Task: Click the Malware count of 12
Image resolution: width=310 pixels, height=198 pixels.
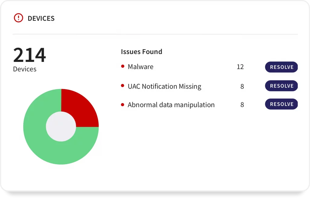Action: pyautogui.click(x=240, y=67)
